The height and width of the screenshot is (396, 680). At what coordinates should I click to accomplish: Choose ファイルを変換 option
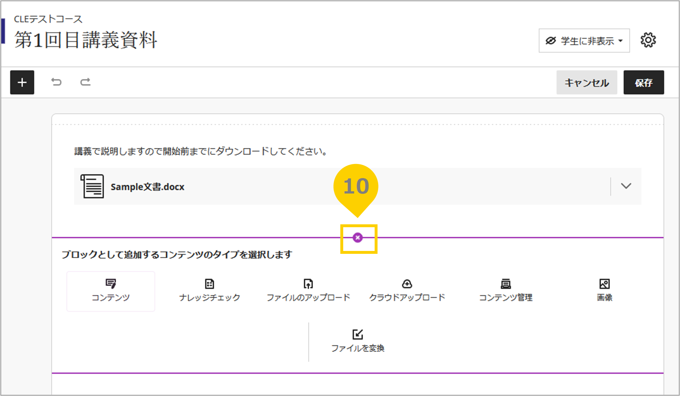(x=358, y=341)
